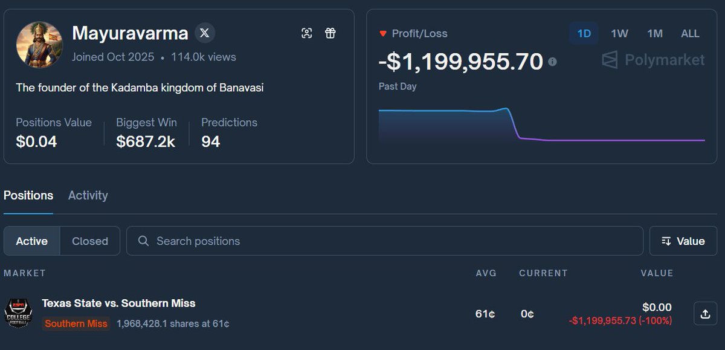Open Texas State vs. Southern Miss market
This screenshot has height=350, width=725.
tap(118, 303)
